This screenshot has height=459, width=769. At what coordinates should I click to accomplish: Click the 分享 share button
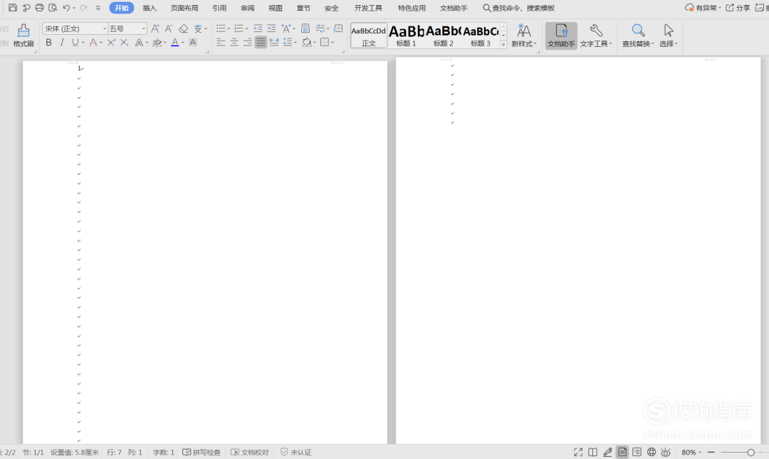pos(738,8)
